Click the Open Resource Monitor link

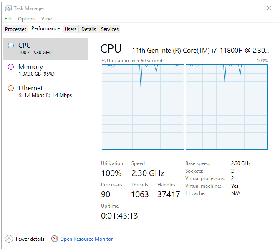coord(86,239)
